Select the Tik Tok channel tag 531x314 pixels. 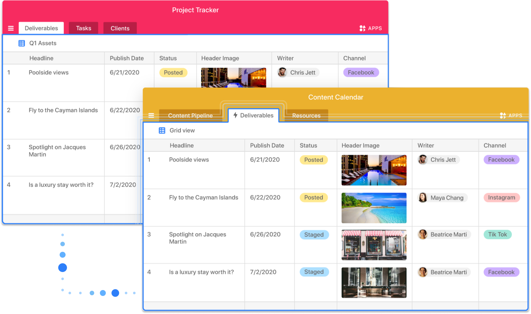click(497, 235)
